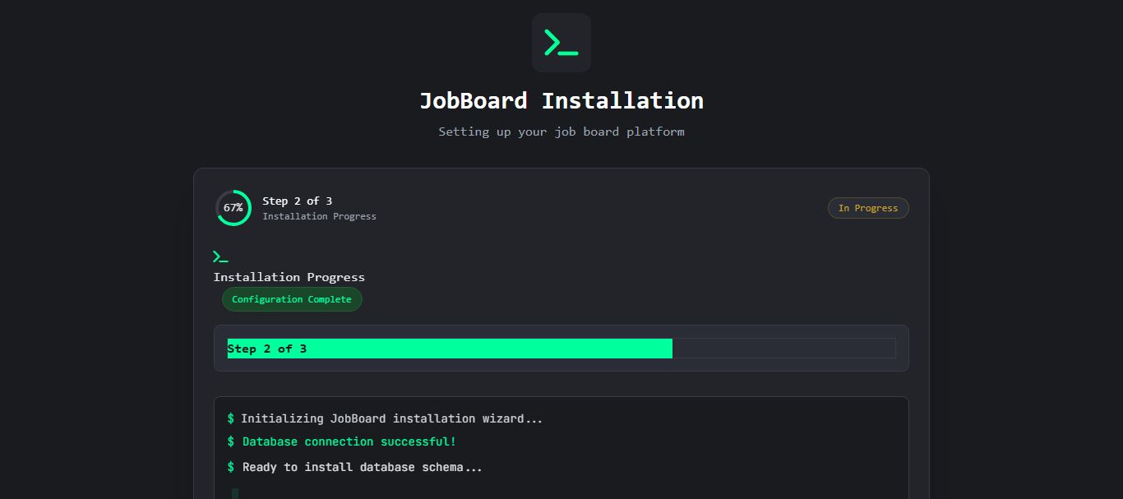Click the large terminal logo icon
1123x499 pixels.
561,43
